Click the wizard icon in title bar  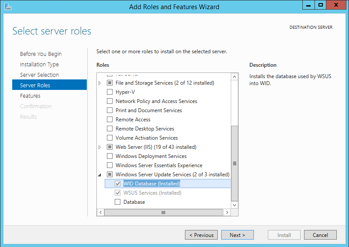point(7,7)
